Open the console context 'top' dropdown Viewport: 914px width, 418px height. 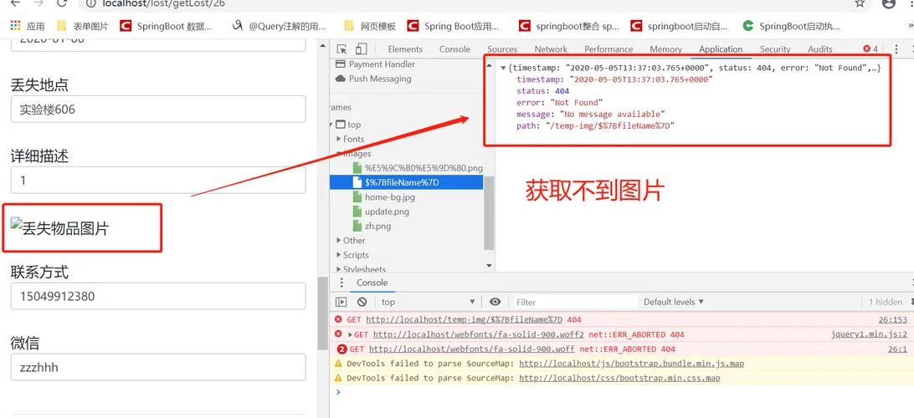click(x=428, y=302)
